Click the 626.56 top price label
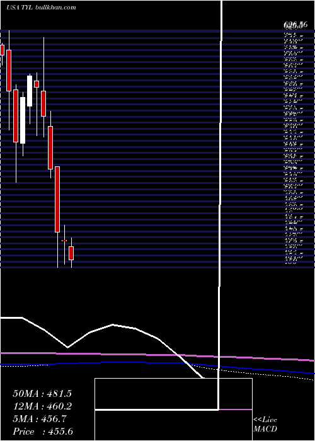 coord(295,25)
